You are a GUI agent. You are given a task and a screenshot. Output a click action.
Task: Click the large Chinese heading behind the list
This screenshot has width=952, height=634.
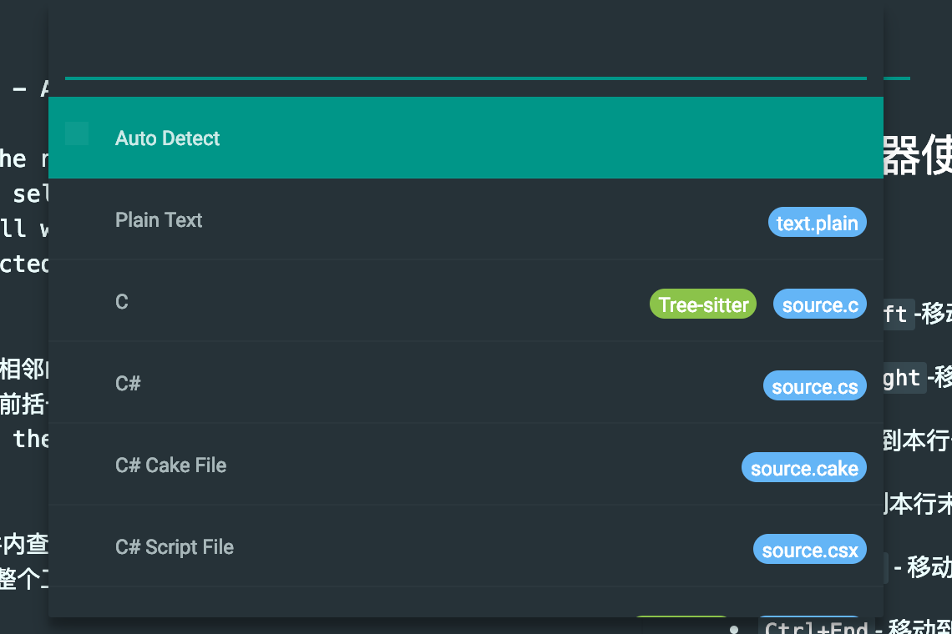[x=917, y=155]
